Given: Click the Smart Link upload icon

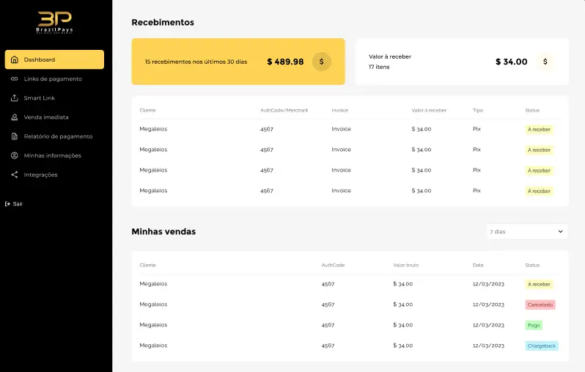Looking at the screenshot, I should tap(15, 98).
